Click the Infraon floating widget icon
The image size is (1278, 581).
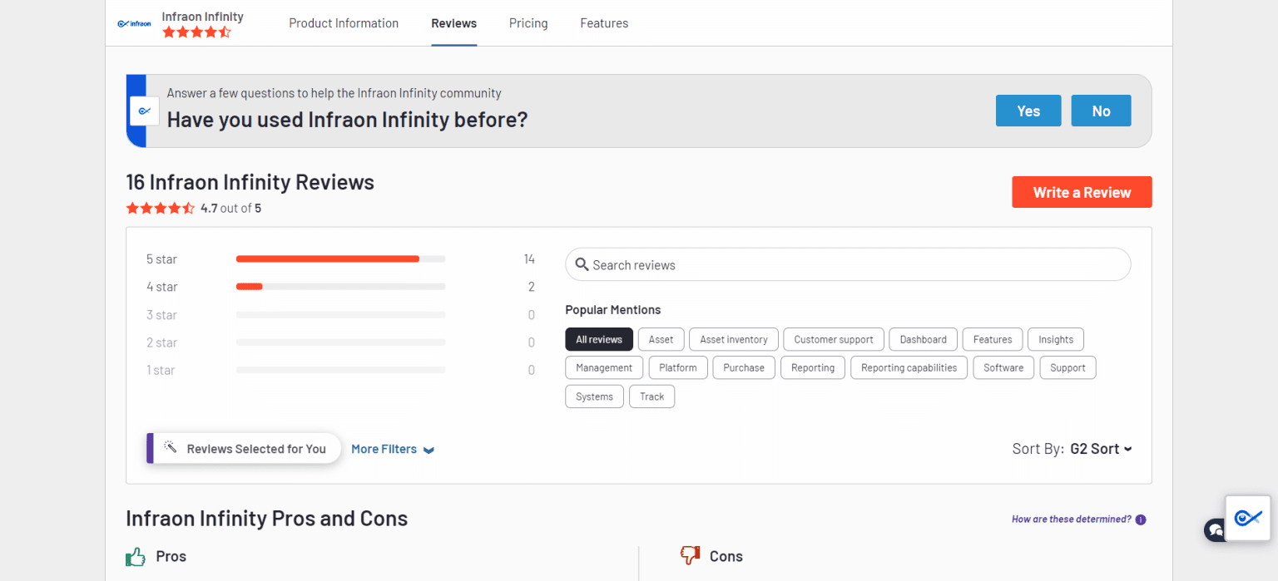[x=1248, y=518]
